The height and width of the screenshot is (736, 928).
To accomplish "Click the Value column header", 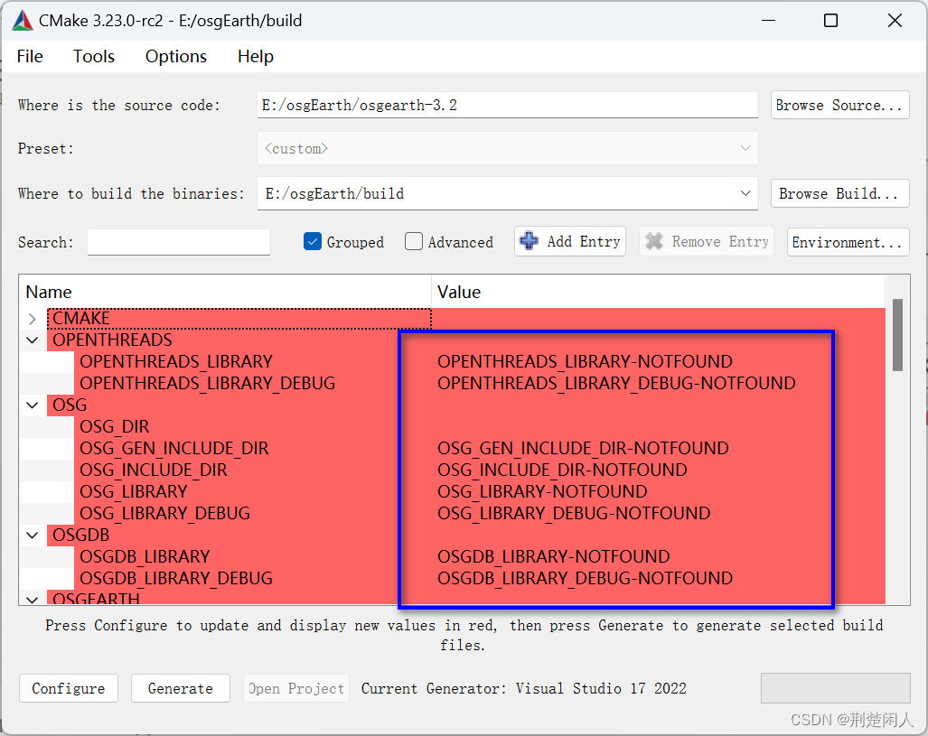I will click(x=658, y=292).
